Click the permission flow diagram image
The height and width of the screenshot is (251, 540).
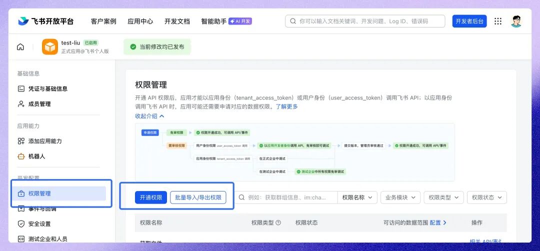(295, 152)
